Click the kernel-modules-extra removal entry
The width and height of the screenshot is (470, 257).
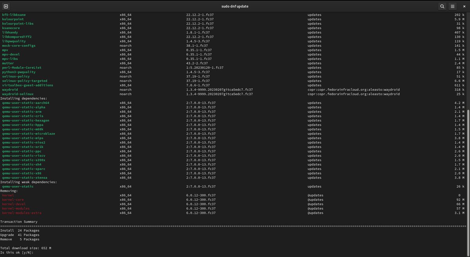tap(22, 213)
